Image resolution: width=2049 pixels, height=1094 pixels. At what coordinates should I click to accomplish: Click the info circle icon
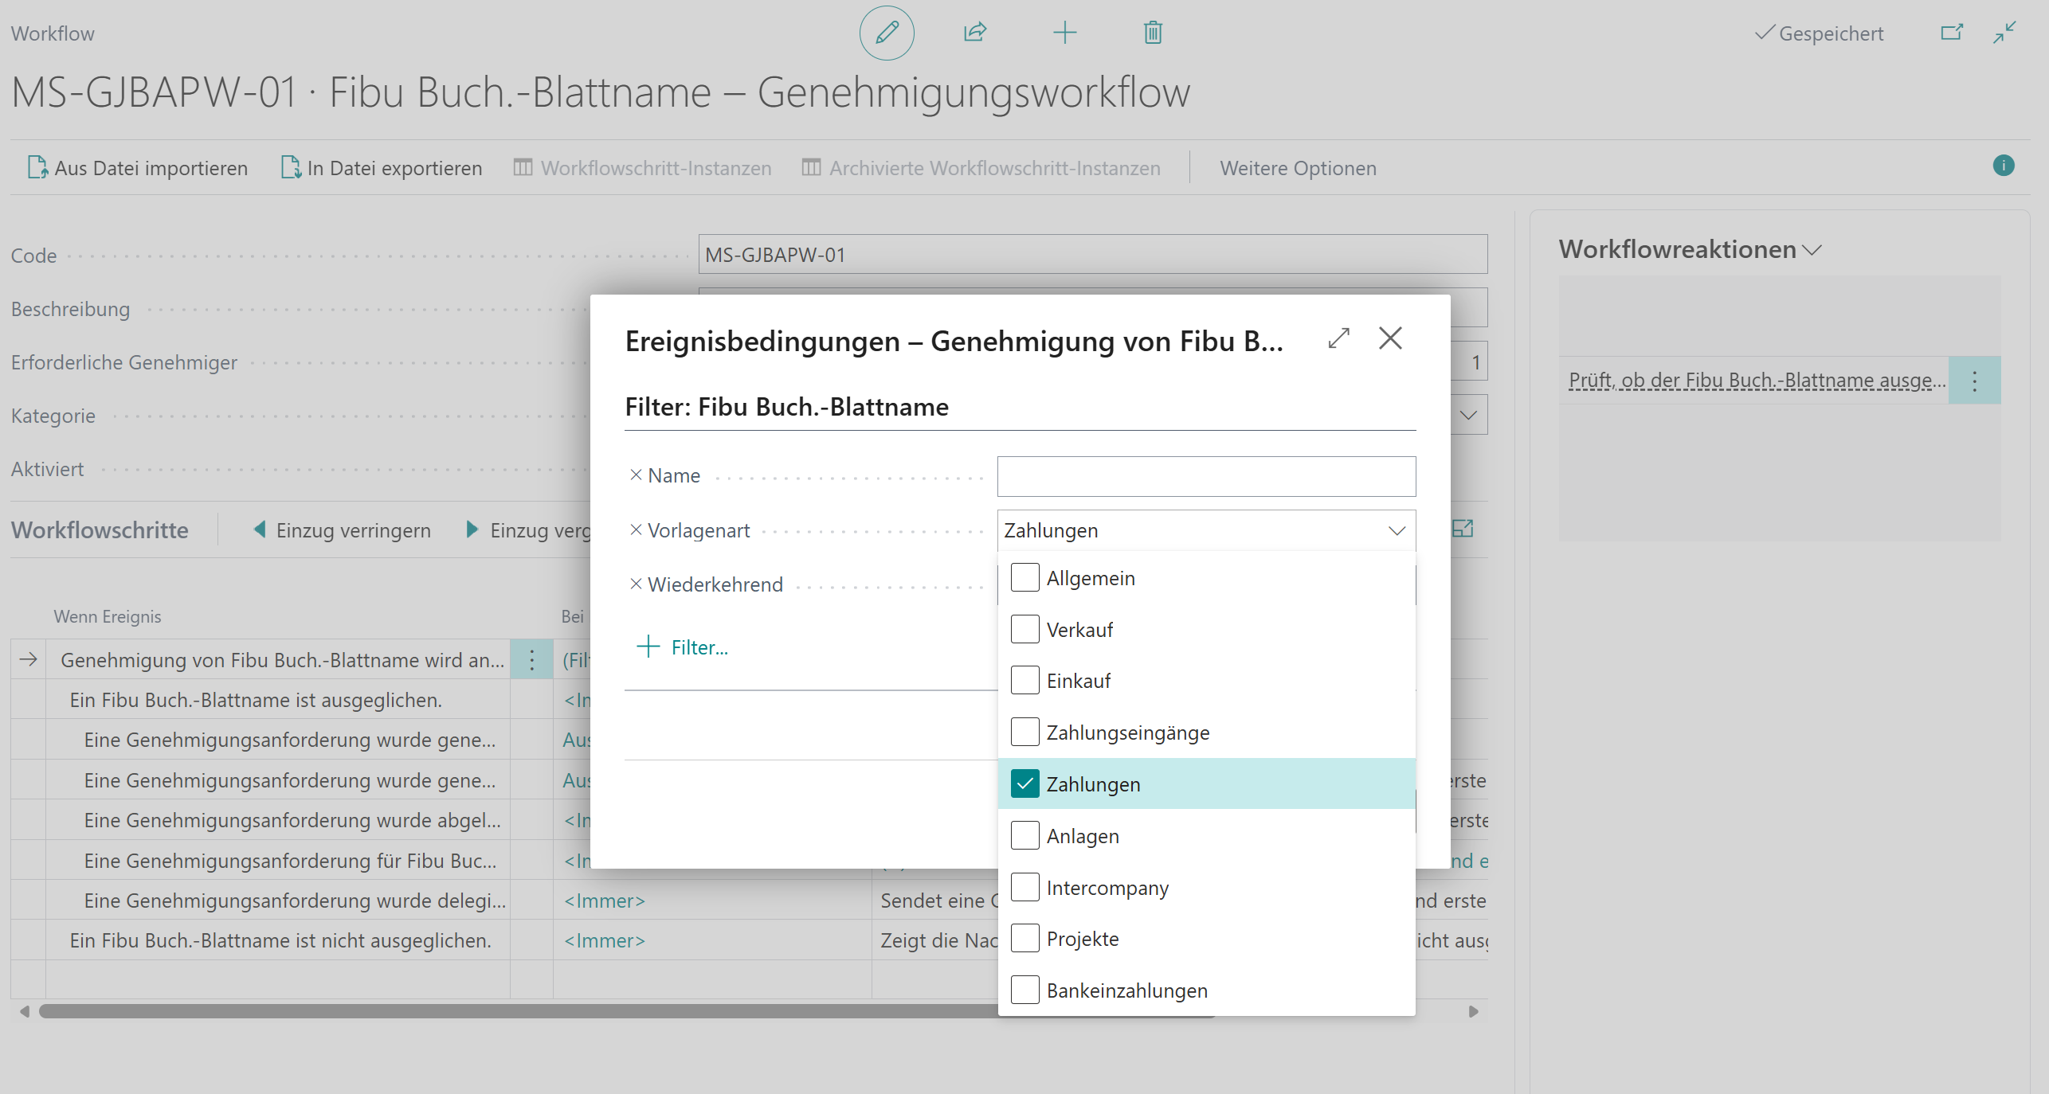(2004, 166)
